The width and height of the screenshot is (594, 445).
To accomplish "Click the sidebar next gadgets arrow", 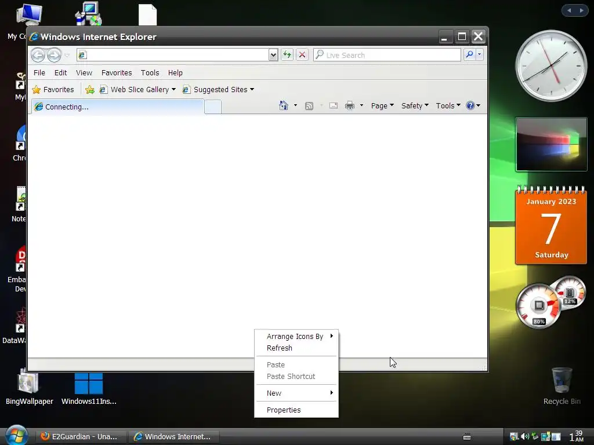I will click(581, 10).
